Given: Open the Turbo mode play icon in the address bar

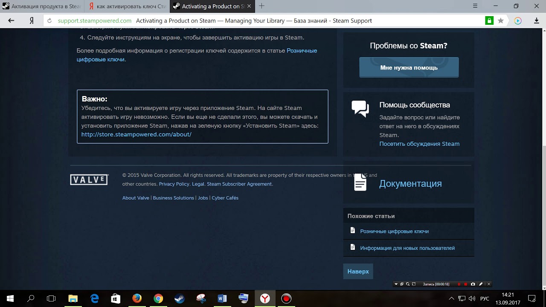Looking at the screenshot, I should point(518,20).
